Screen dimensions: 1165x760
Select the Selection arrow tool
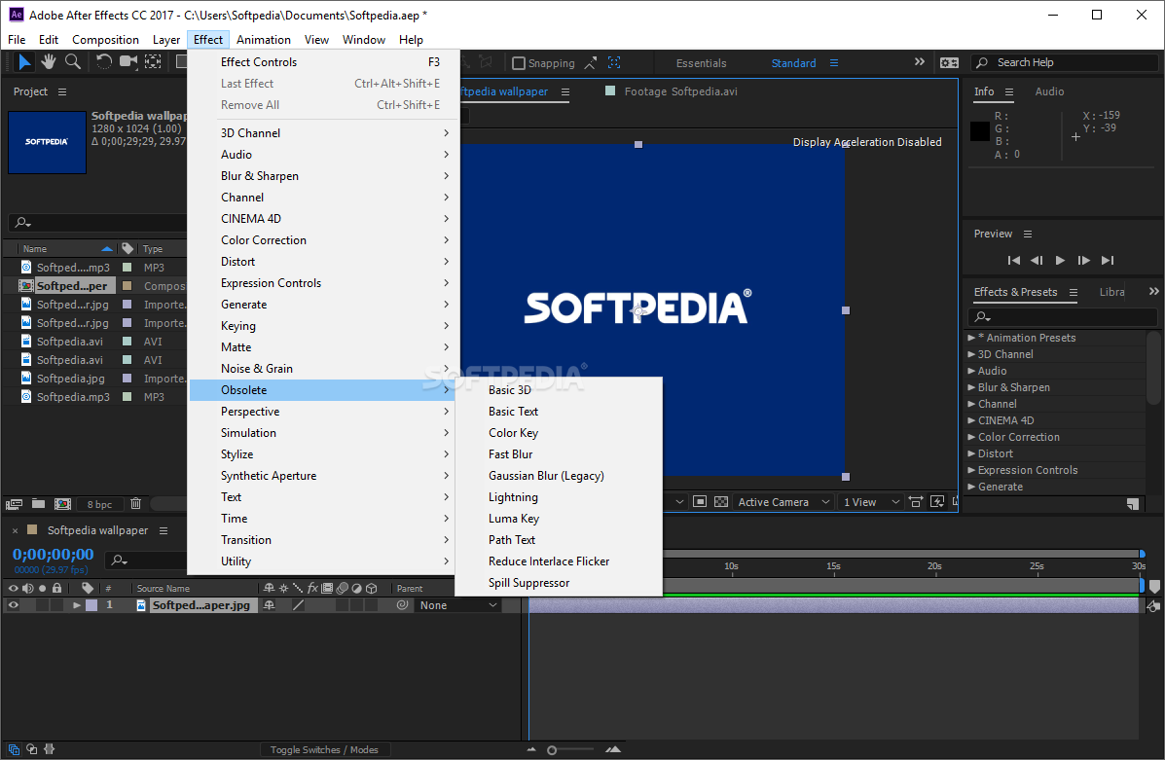[x=24, y=62]
